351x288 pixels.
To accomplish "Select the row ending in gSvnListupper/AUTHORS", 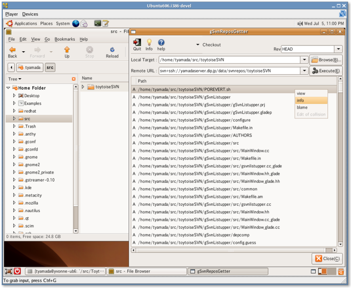I will point(234,135).
